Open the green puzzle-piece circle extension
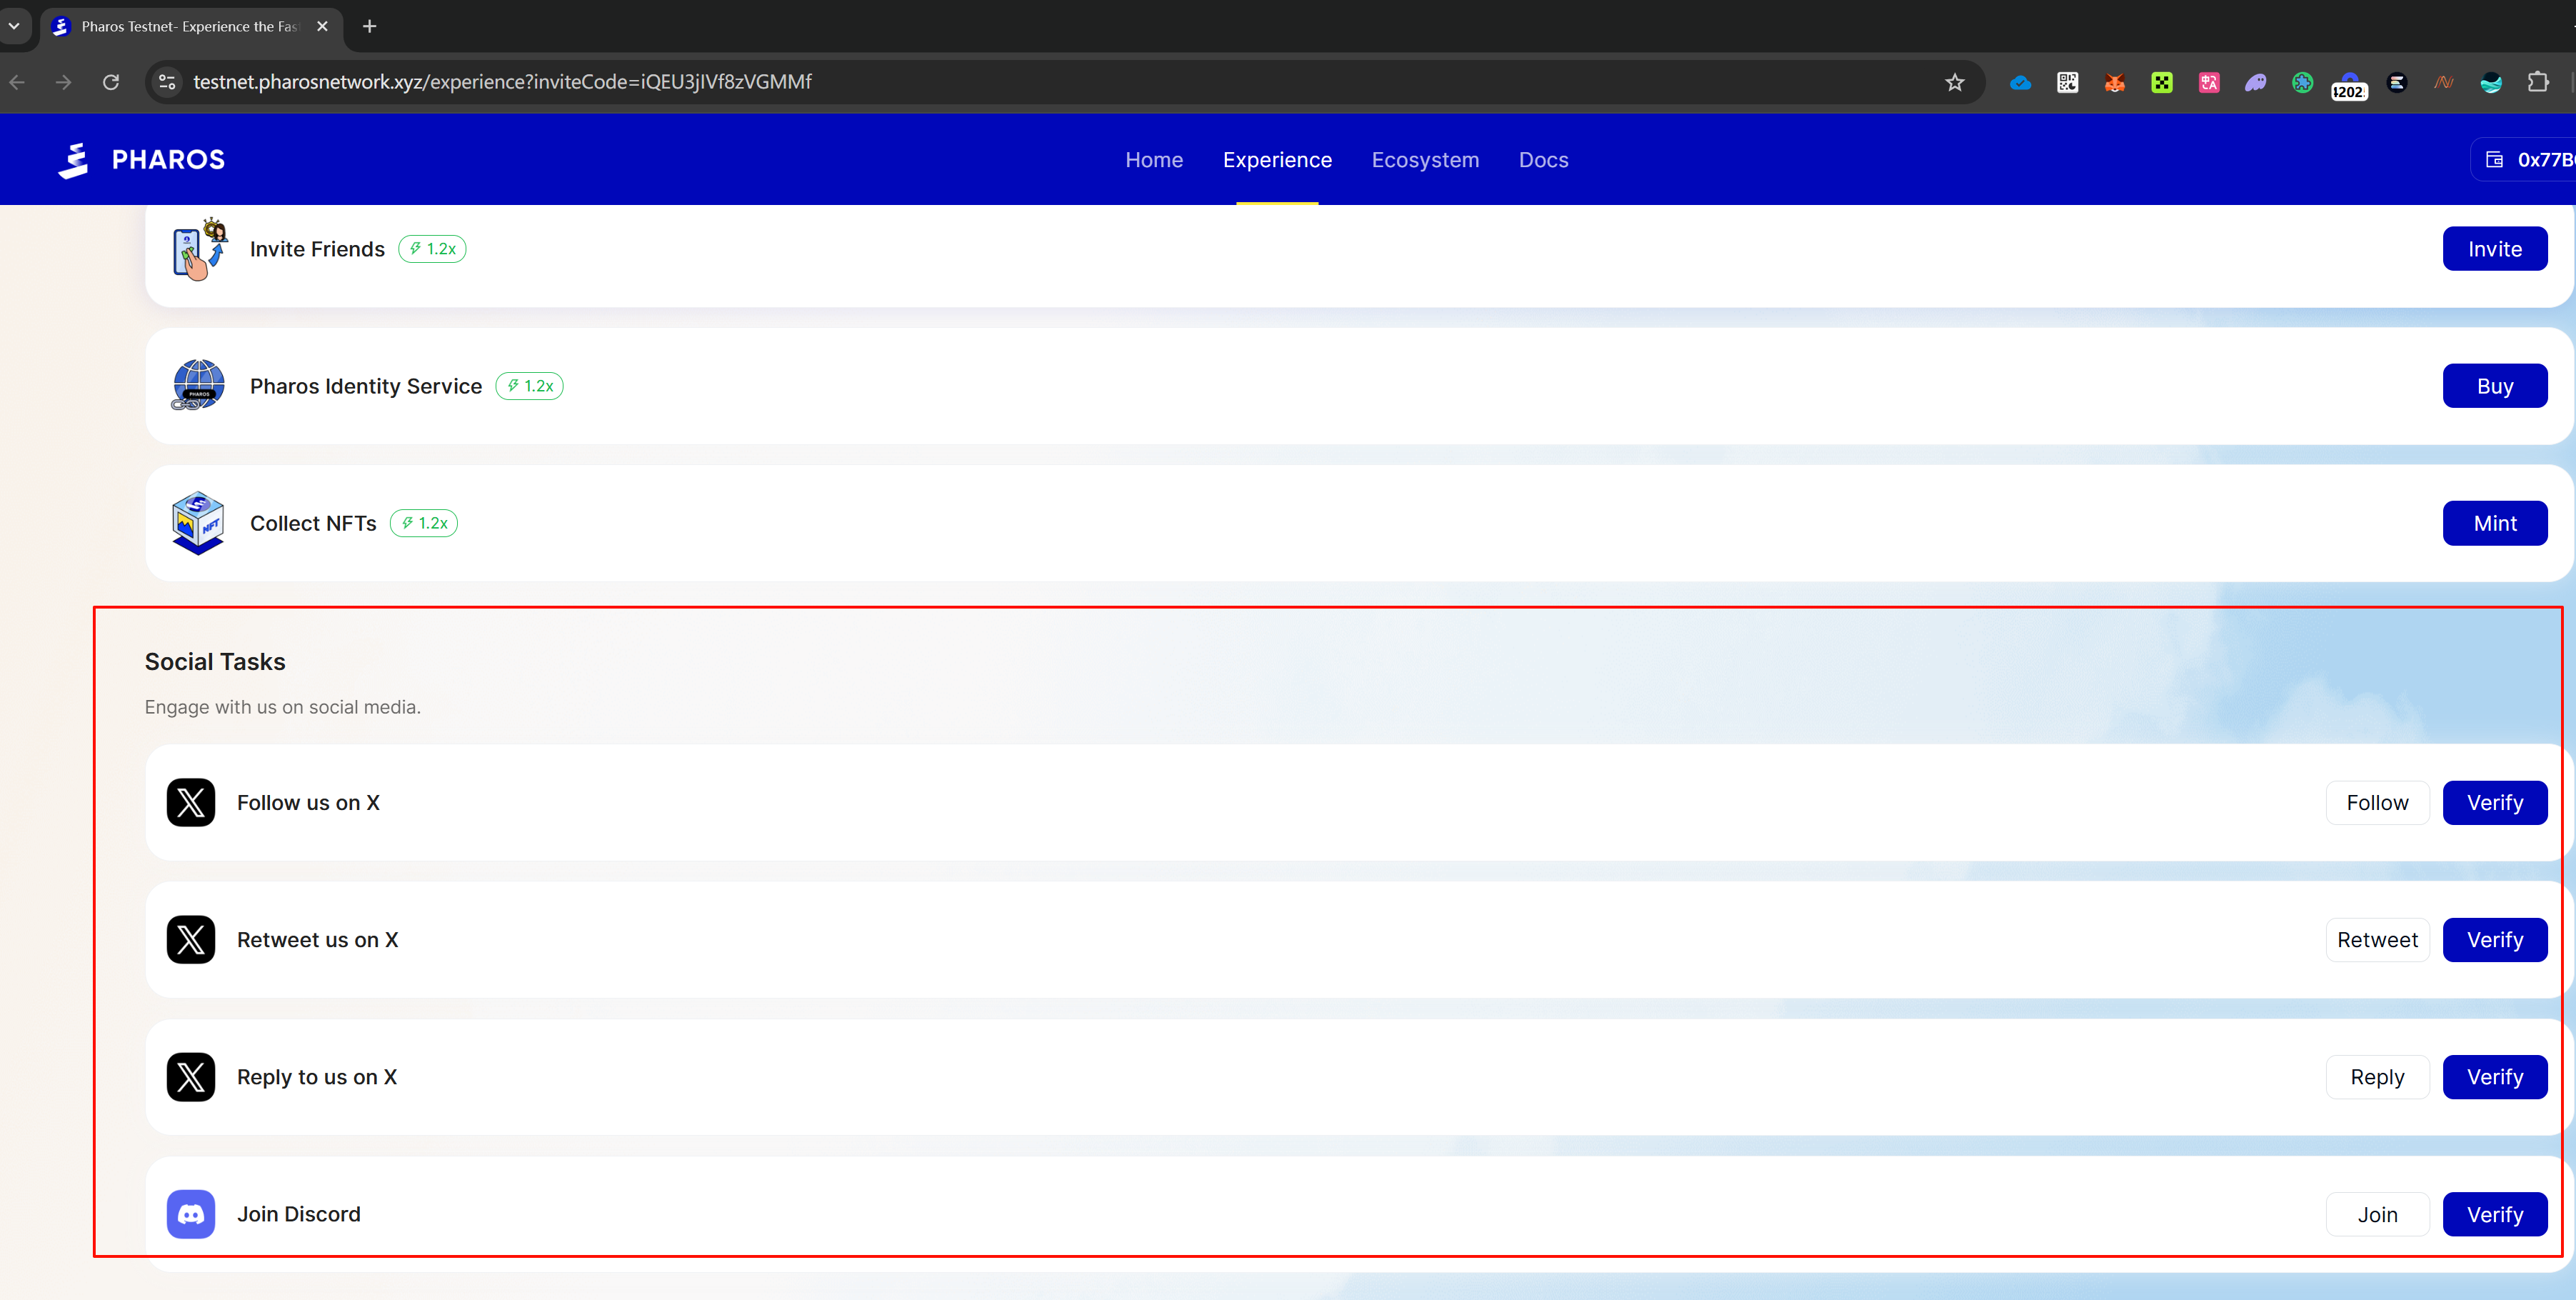 [2302, 82]
